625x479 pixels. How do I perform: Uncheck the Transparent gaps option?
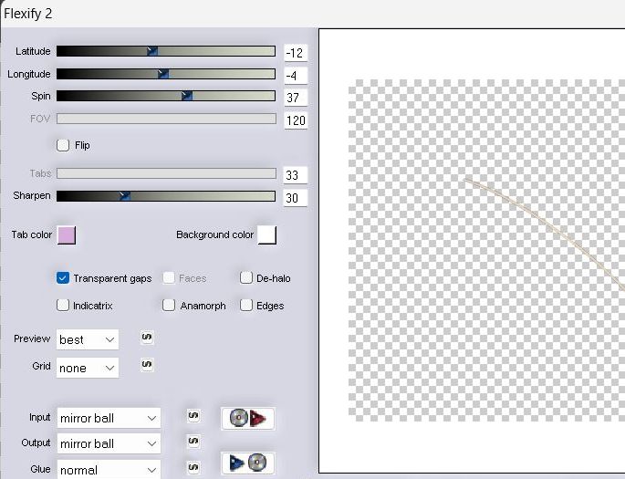tap(63, 278)
